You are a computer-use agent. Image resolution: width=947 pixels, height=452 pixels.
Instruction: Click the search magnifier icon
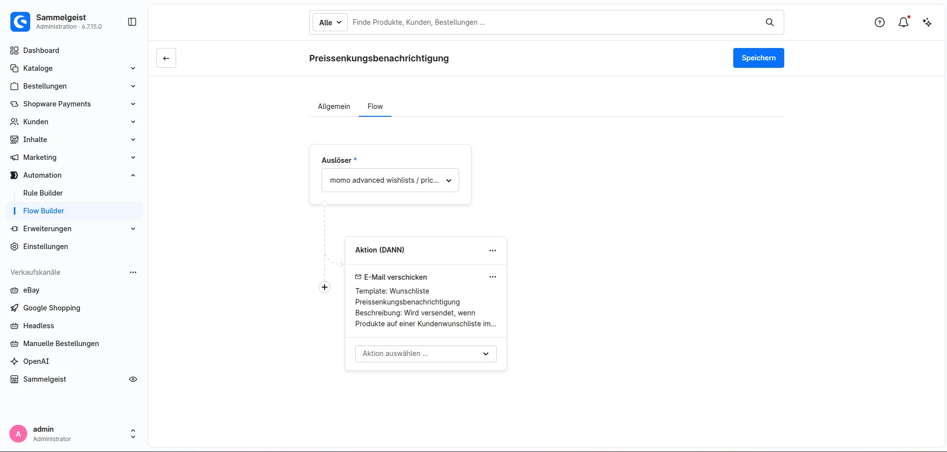pos(770,22)
